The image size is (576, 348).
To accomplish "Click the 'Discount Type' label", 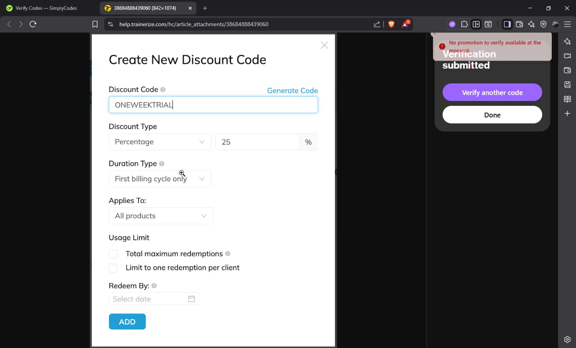I will (x=133, y=126).
